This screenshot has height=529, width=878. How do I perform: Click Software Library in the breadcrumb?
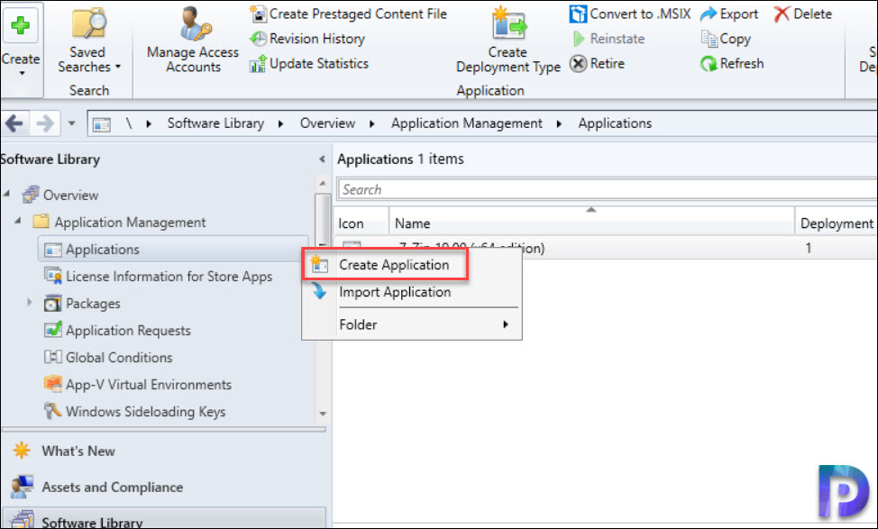[215, 123]
